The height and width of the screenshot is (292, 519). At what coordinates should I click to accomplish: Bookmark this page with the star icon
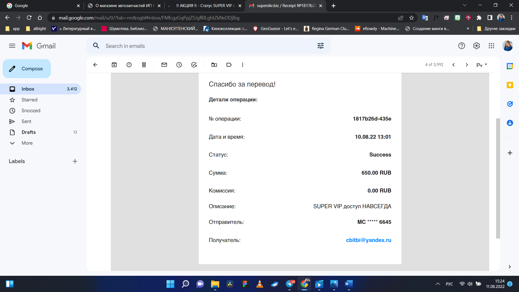(411, 18)
